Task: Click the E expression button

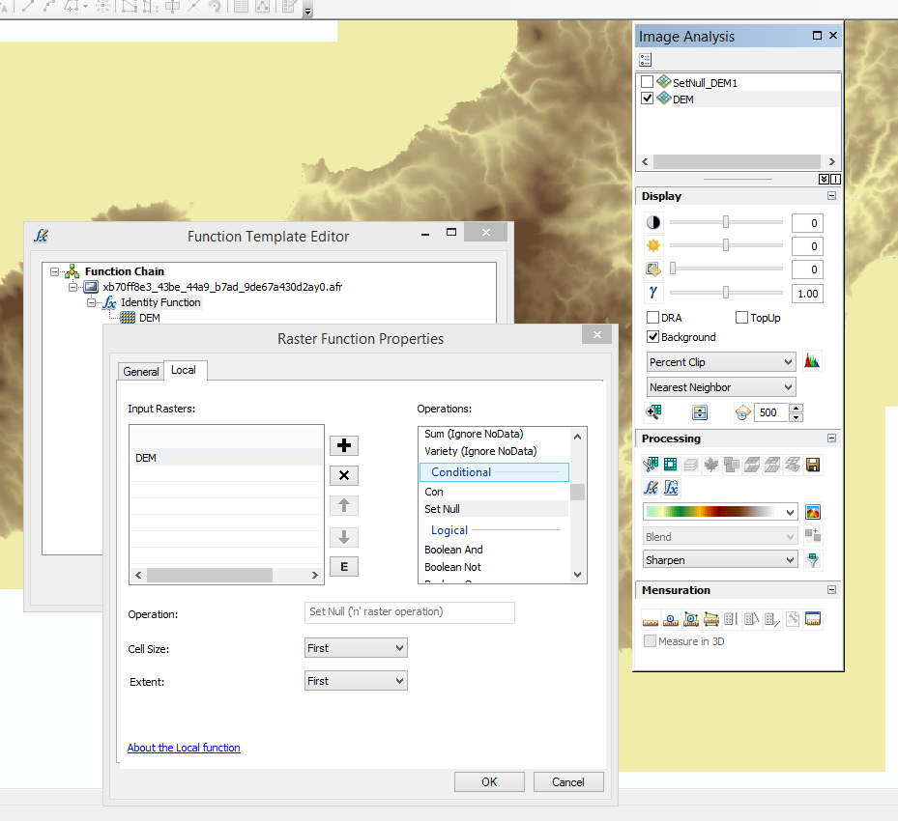Action: (x=343, y=566)
